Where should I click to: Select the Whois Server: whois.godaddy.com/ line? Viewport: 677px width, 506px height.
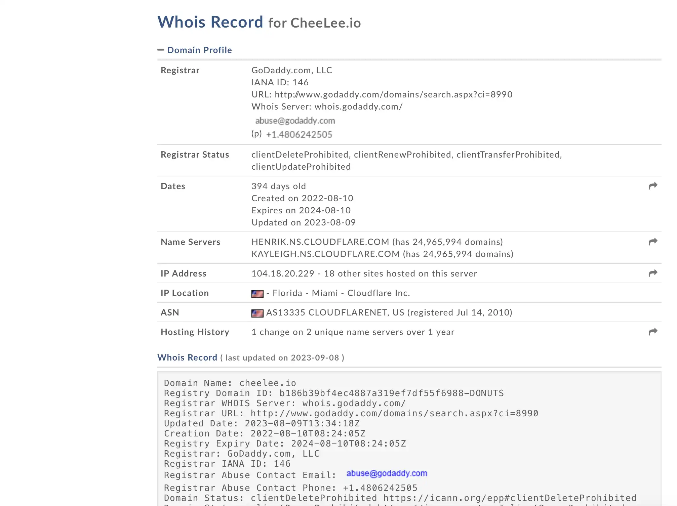click(x=327, y=107)
